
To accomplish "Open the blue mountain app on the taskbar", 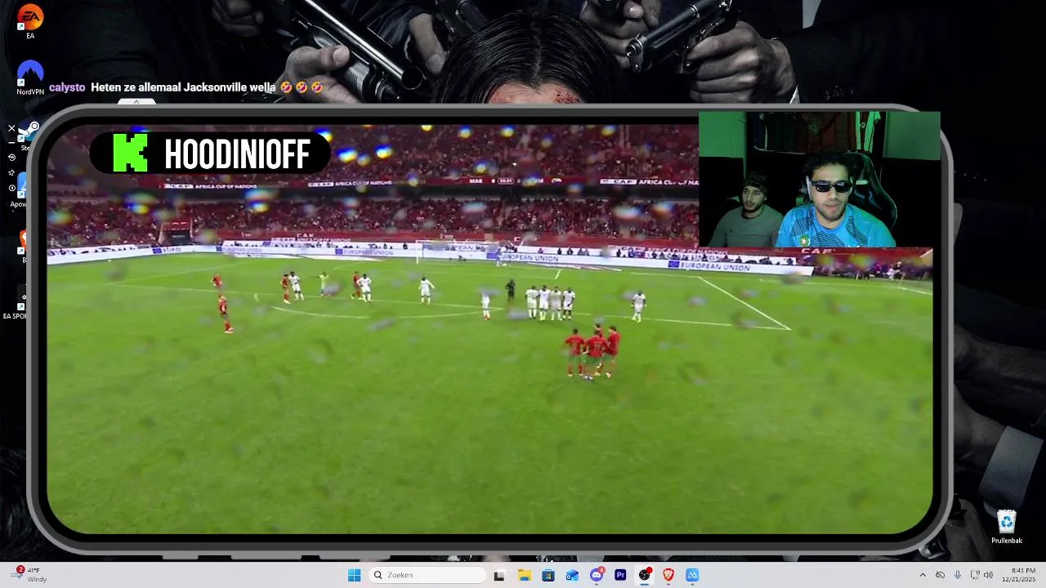I will pos(692,576).
